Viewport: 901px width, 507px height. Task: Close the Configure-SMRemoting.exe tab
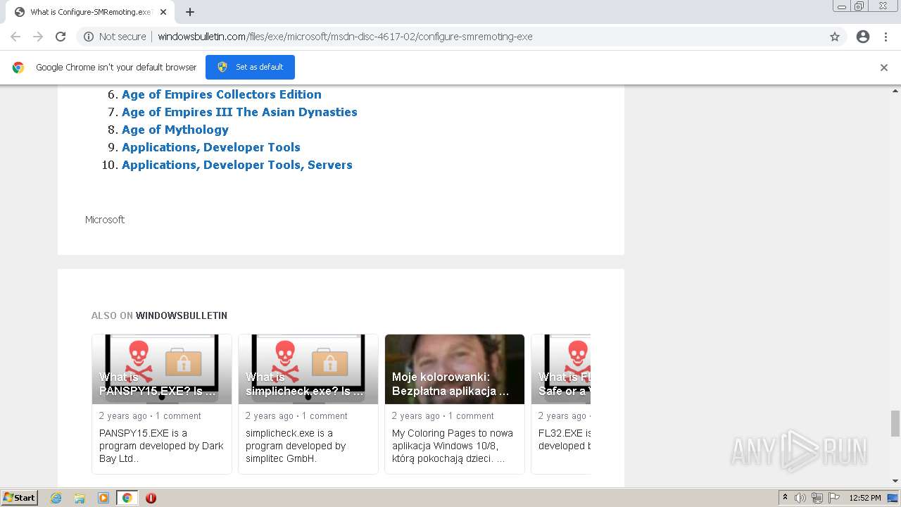point(163,12)
